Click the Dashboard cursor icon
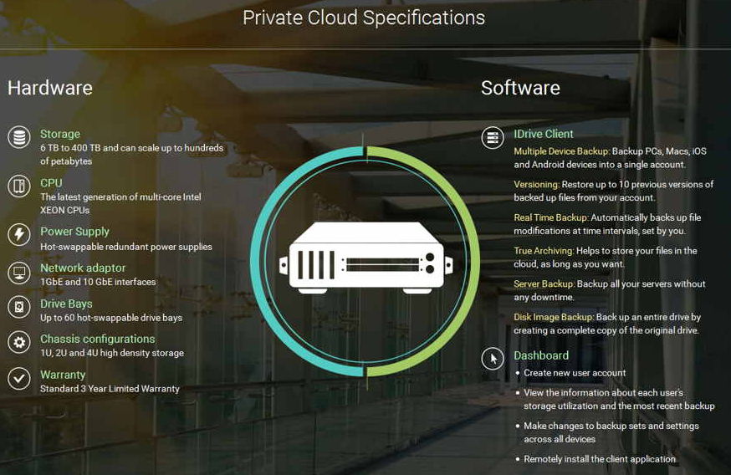 pyautogui.click(x=493, y=359)
